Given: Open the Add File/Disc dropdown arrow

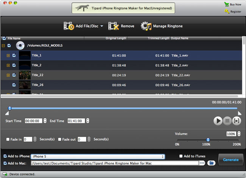Looking at the screenshot, I should [102, 26].
